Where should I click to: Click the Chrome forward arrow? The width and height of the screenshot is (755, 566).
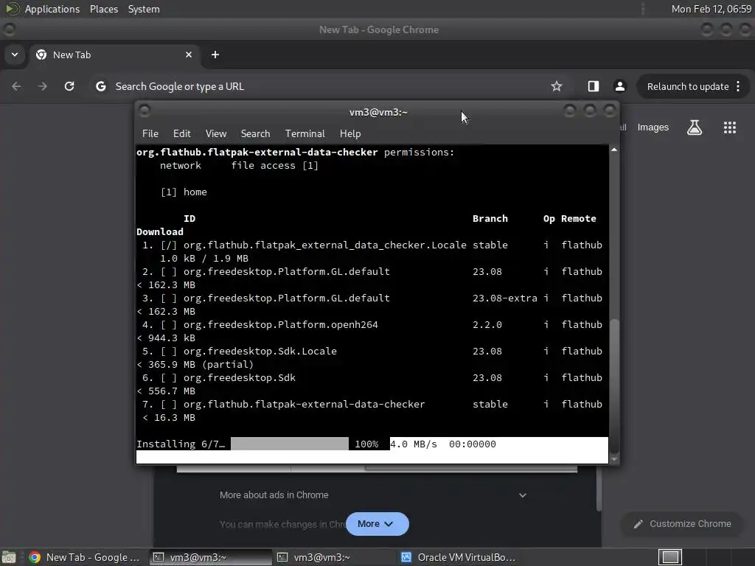(43, 86)
